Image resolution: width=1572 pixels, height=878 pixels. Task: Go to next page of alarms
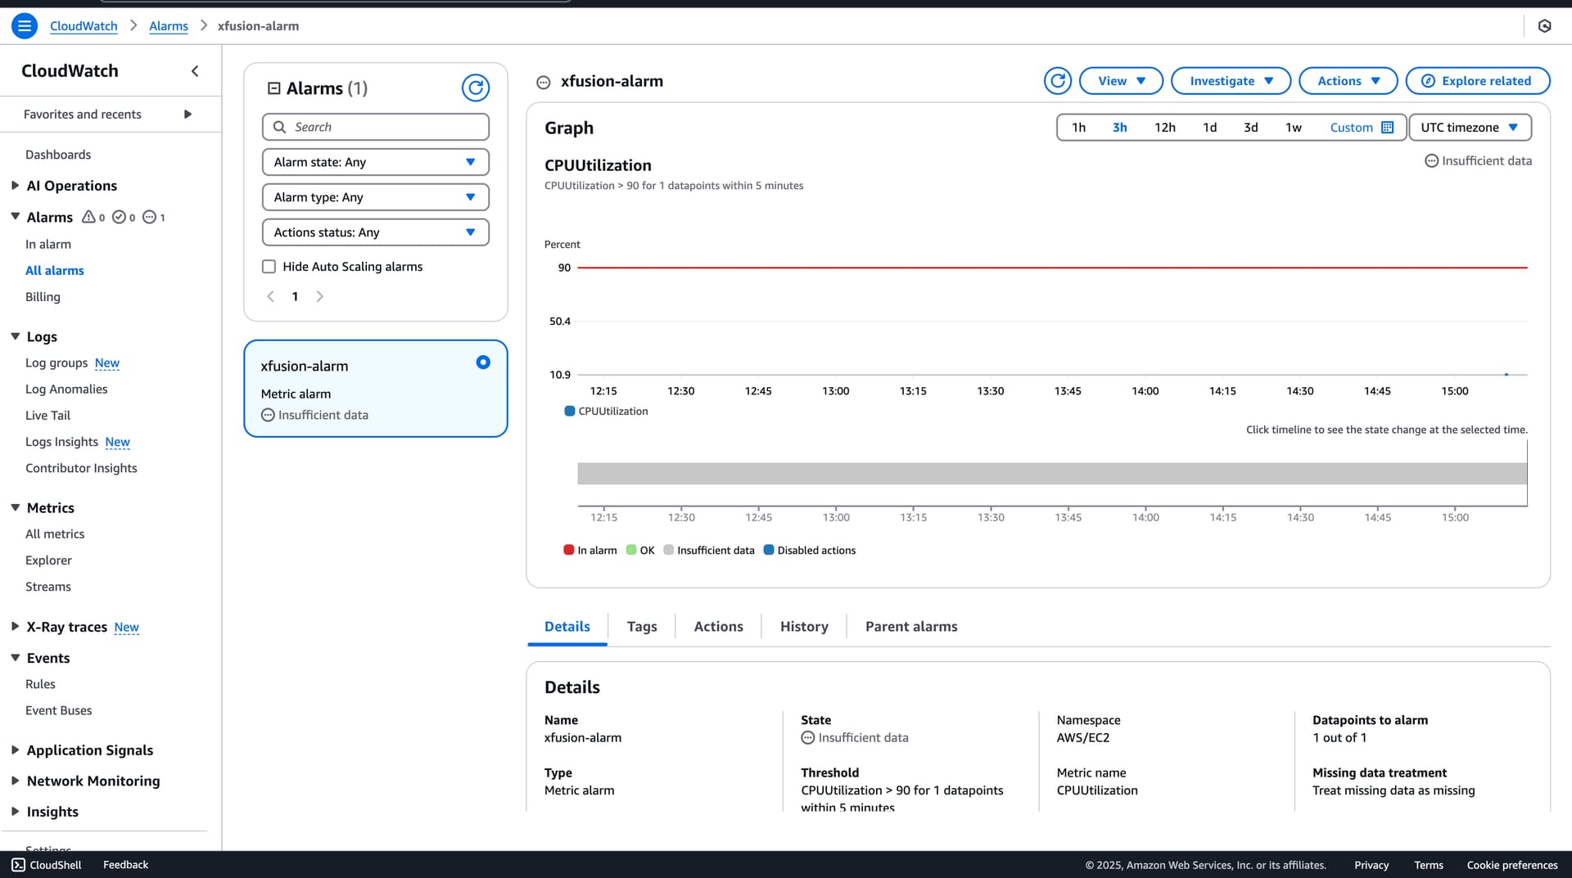pyautogui.click(x=320, y=297)
